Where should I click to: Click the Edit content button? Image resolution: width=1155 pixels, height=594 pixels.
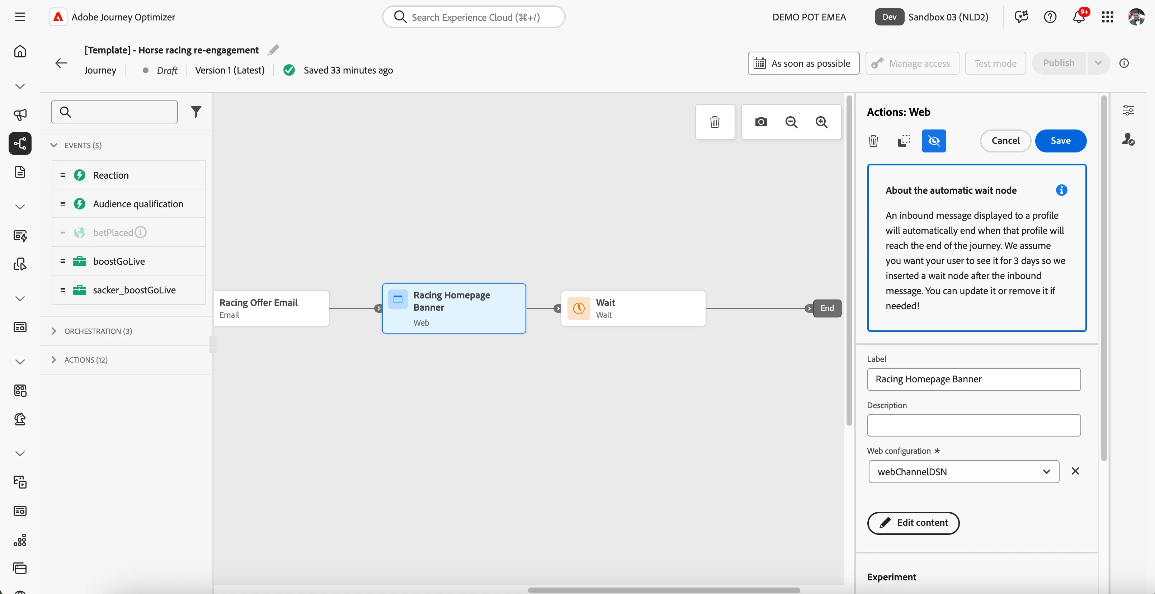point(913,523)
